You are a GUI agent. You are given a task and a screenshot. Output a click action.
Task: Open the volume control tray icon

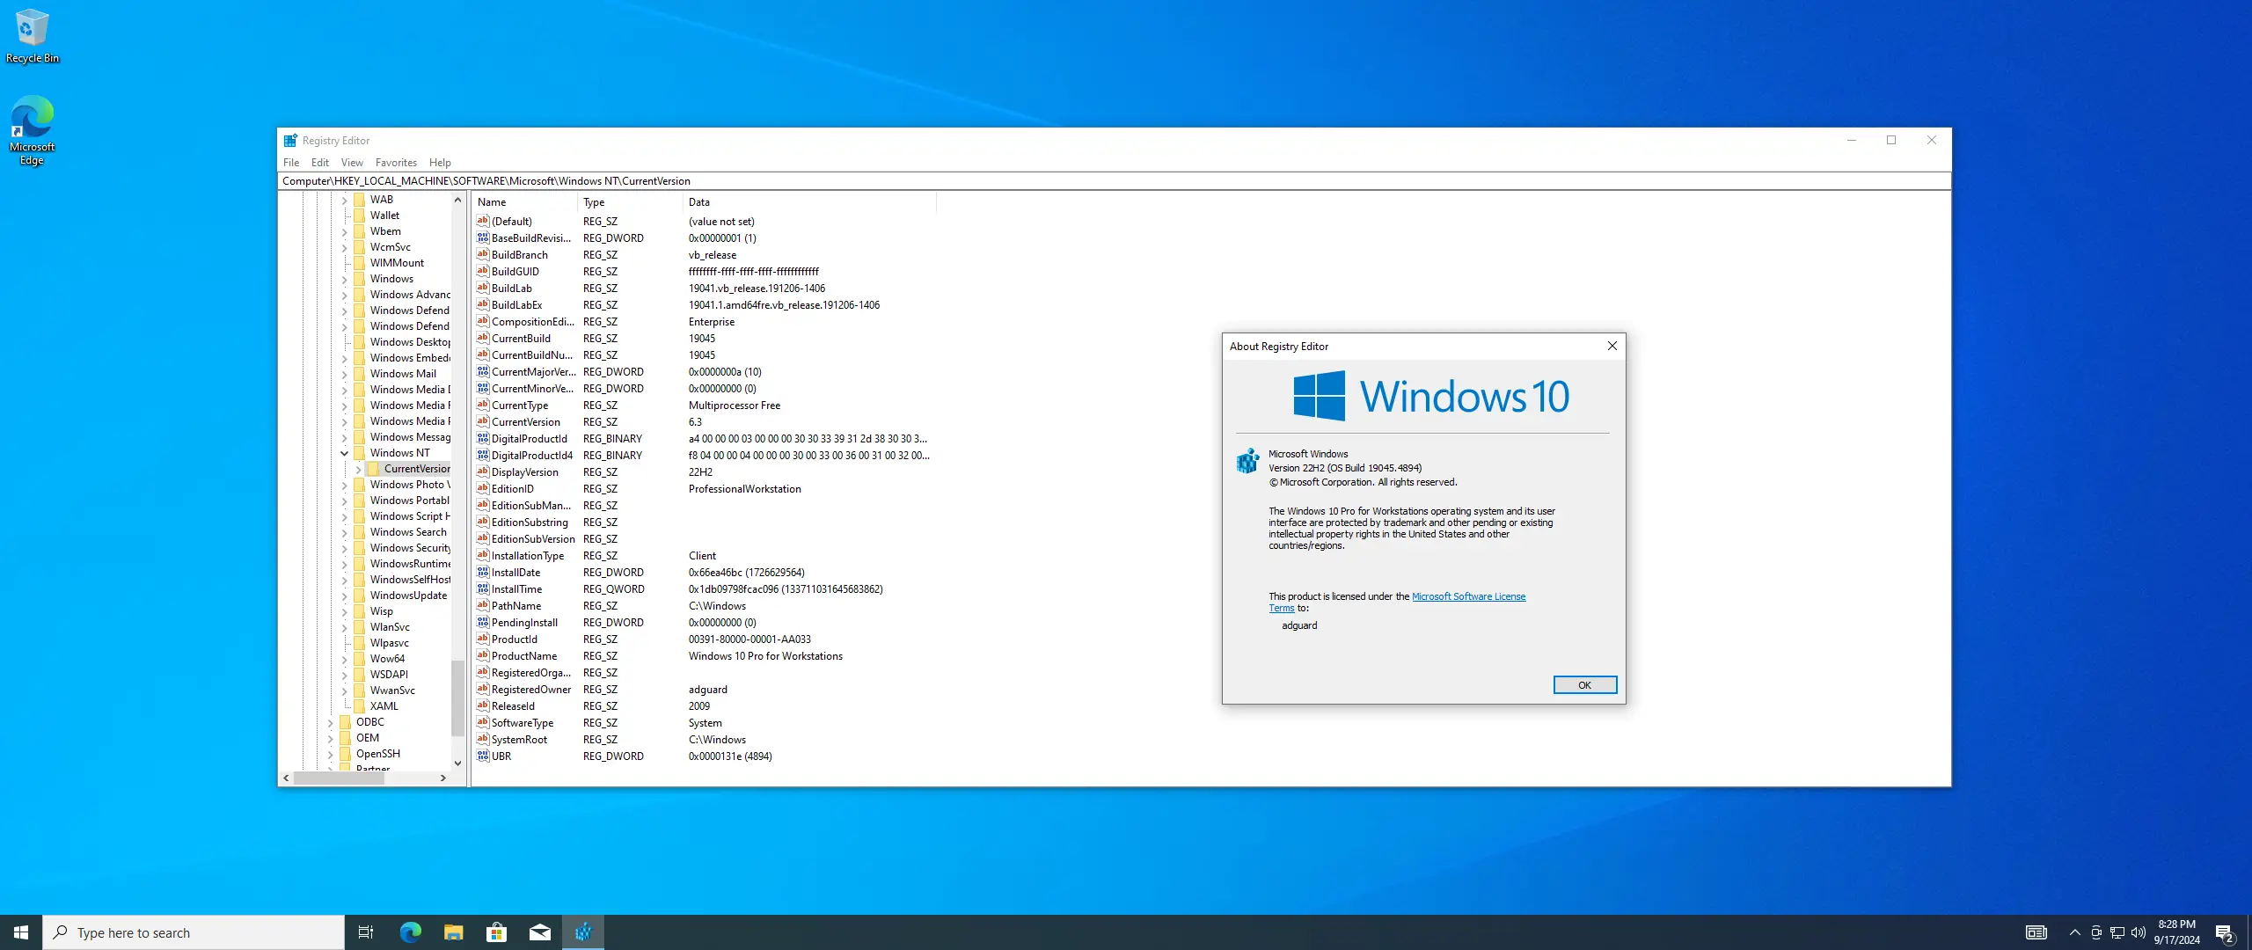[x=2139, y=932]
